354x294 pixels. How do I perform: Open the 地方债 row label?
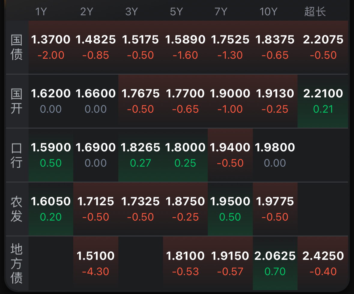(17, 263)
